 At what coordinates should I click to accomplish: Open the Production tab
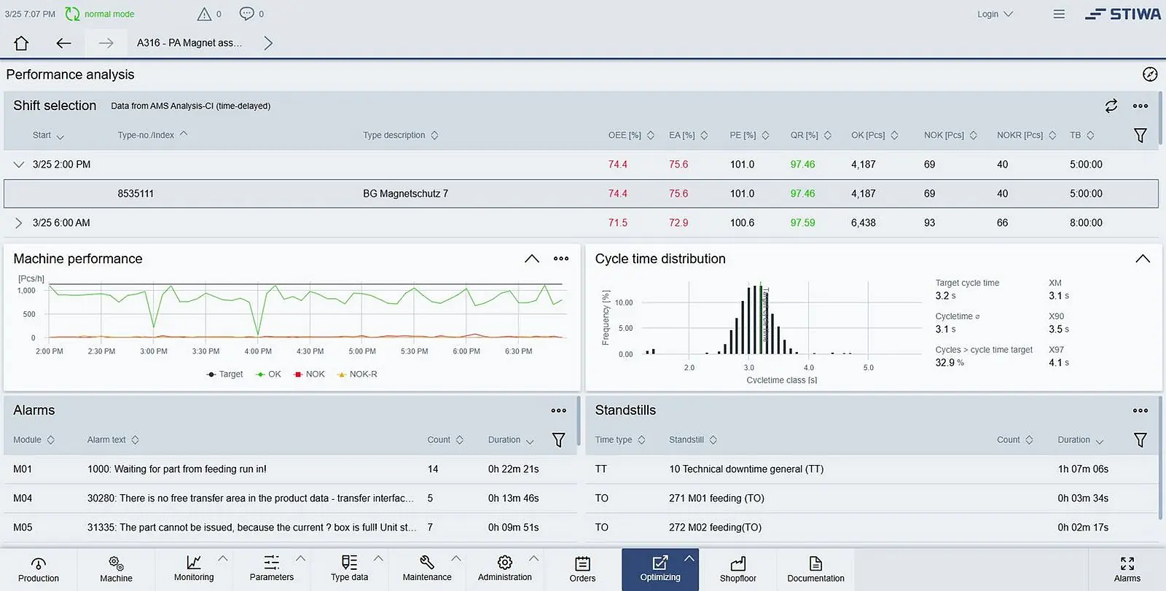coord(39,569)
